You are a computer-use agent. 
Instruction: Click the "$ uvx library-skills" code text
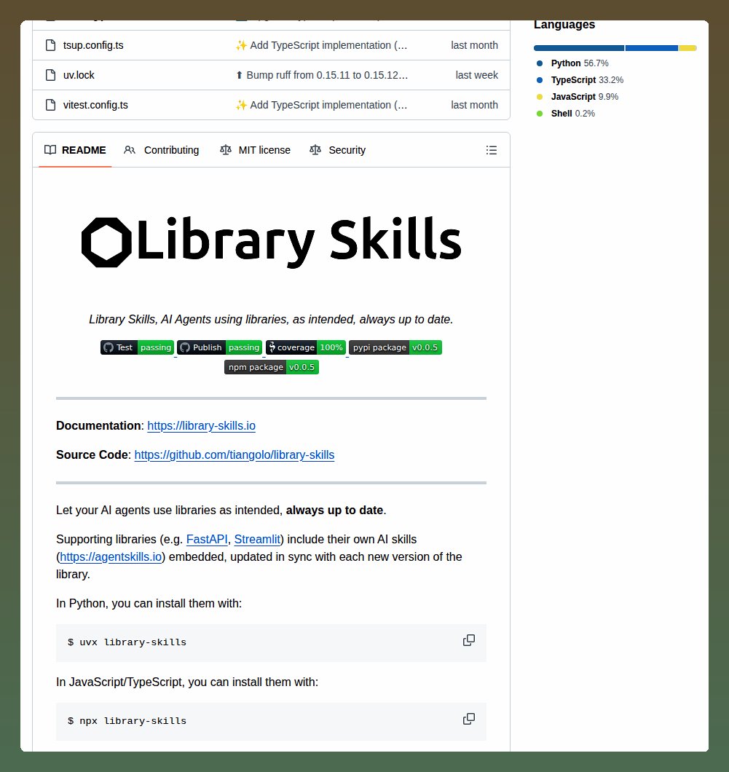(x=127, y=642)
